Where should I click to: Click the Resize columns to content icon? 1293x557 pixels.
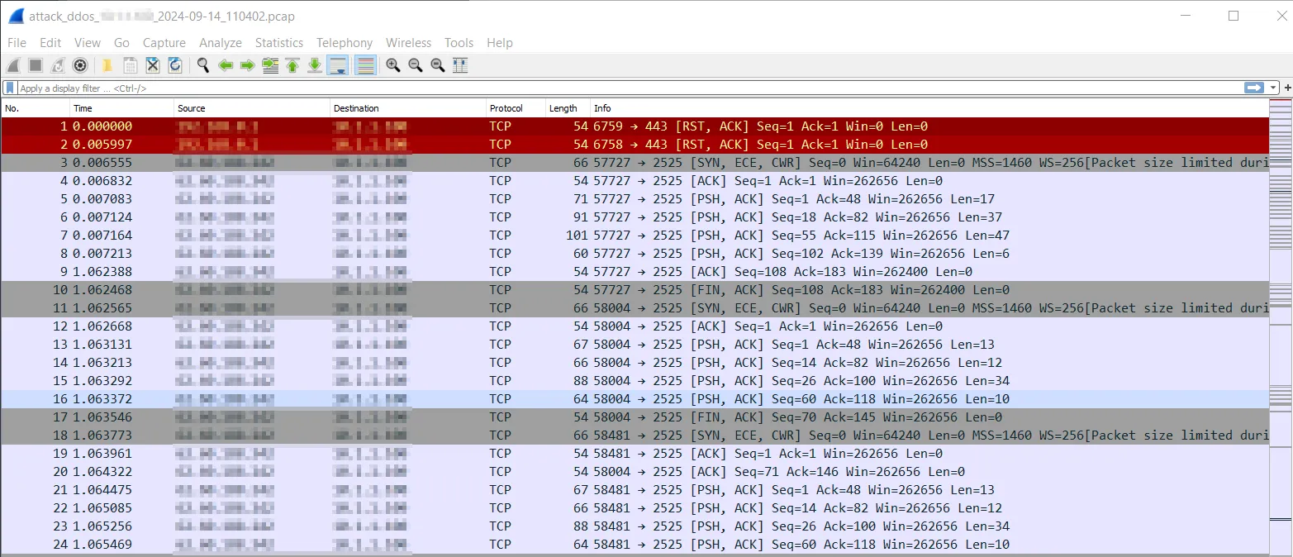(459, 65)
